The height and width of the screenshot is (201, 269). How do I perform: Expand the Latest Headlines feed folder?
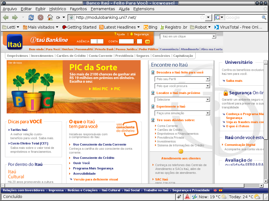coord(119,27)
